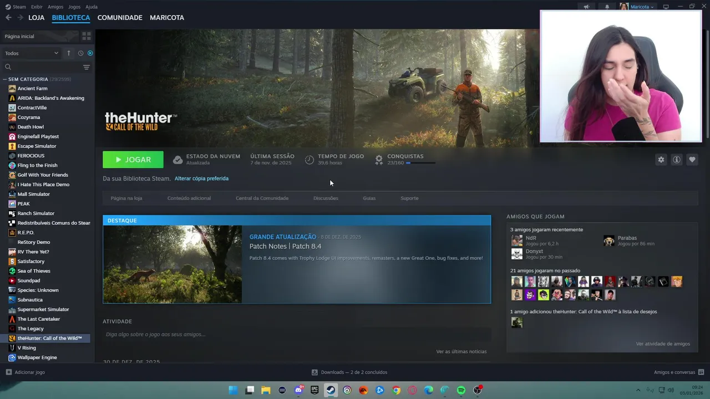Open Google Chrome from the taskbar
This screenshot has height=399, width=710.
(396, 390)
